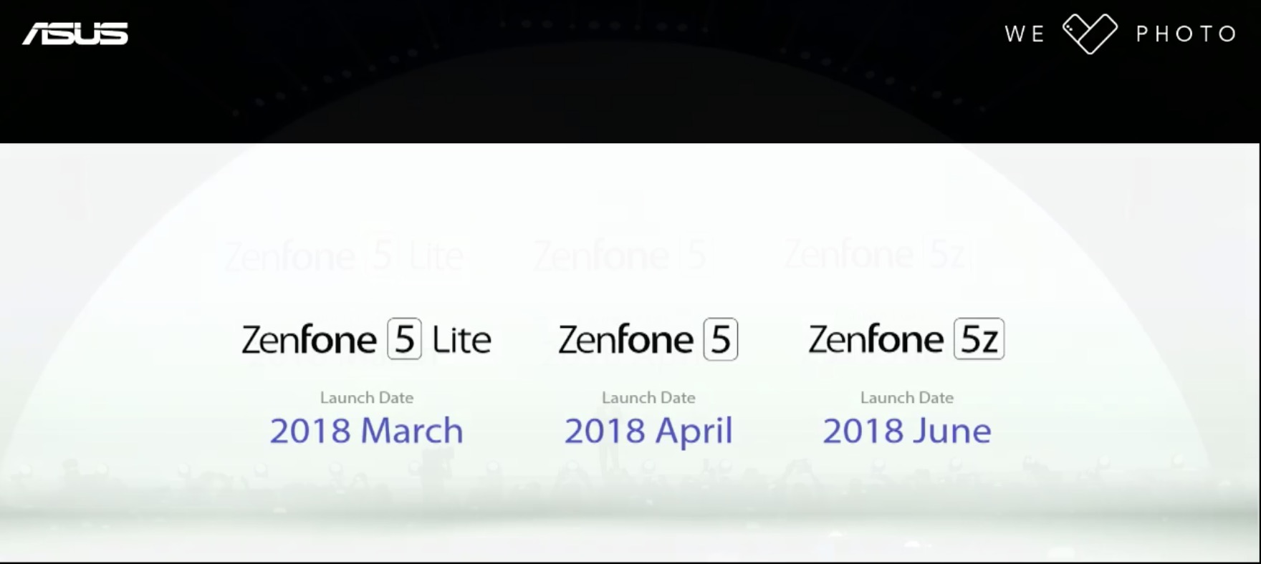Click the 2018 June launch date

tap(907, 431)
